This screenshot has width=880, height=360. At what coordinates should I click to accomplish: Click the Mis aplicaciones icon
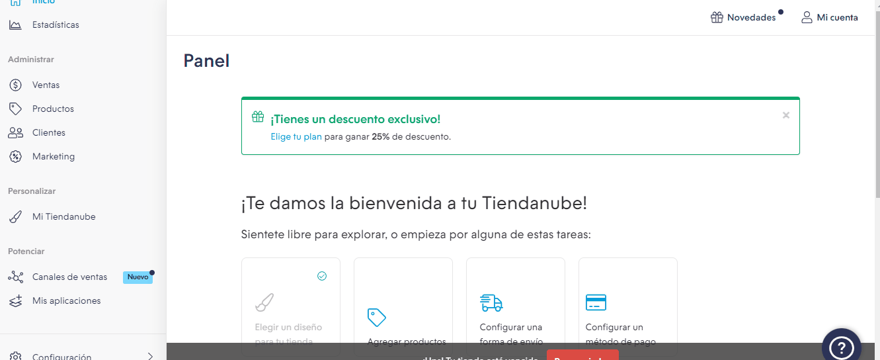[15, 301]
